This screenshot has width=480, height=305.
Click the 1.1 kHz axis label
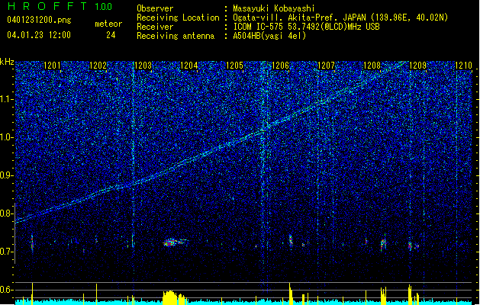(7, 99)
